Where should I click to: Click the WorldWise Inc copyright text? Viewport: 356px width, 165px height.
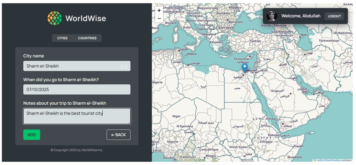(x=77, y=150)
